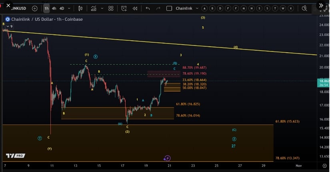Click the circled X toolbar shortcut

point(290,8)
